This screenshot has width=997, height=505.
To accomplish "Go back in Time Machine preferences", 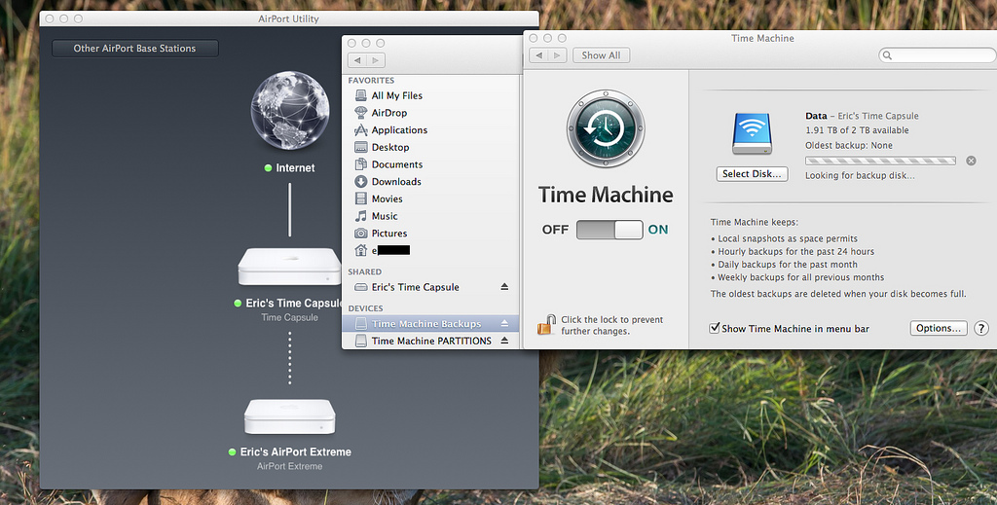I will tap(539, 55).
